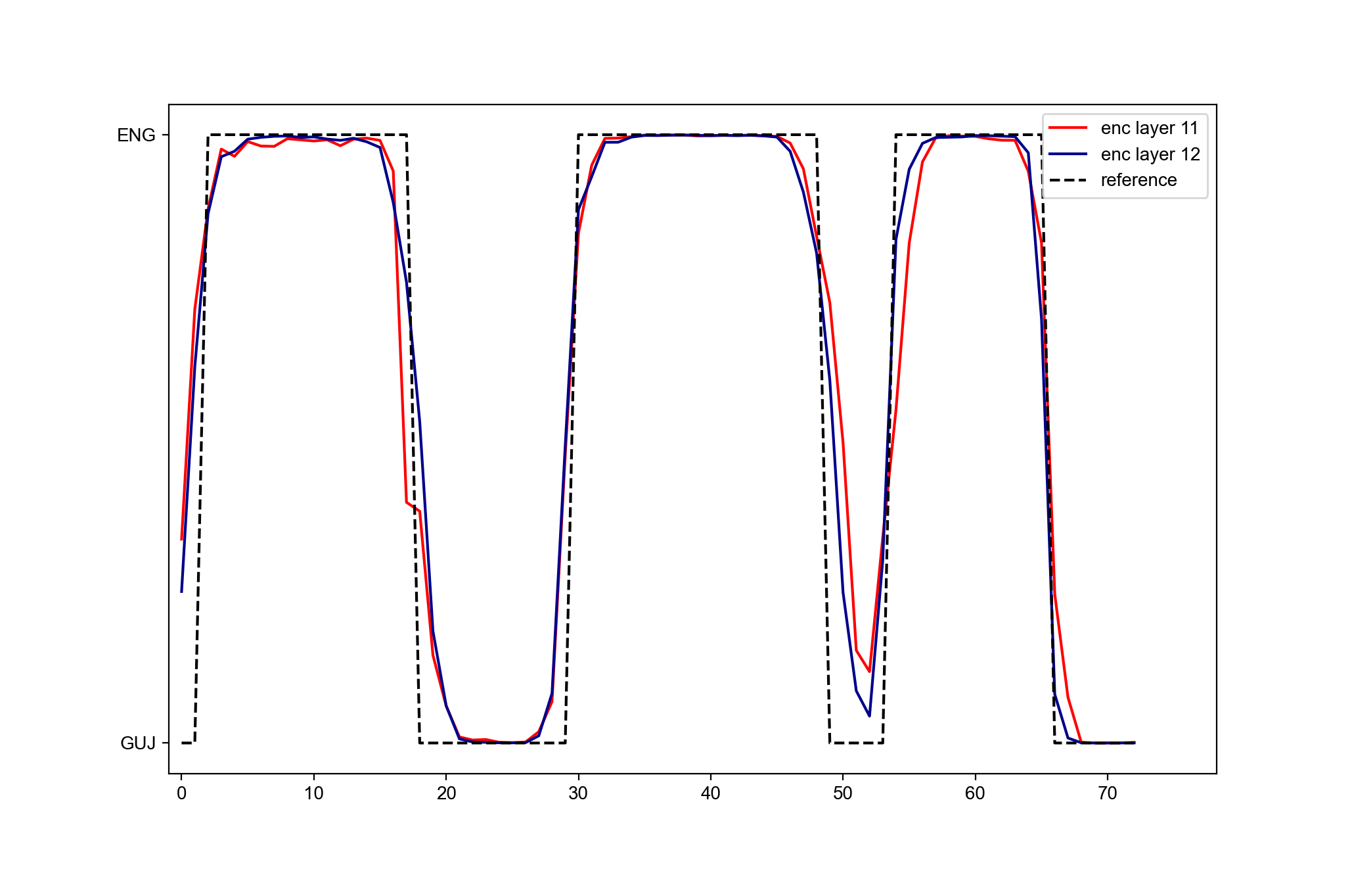Screen dimensions: 1352x869
Task: Click the dark blue line sample in legend
Action: pos(1068,154)
